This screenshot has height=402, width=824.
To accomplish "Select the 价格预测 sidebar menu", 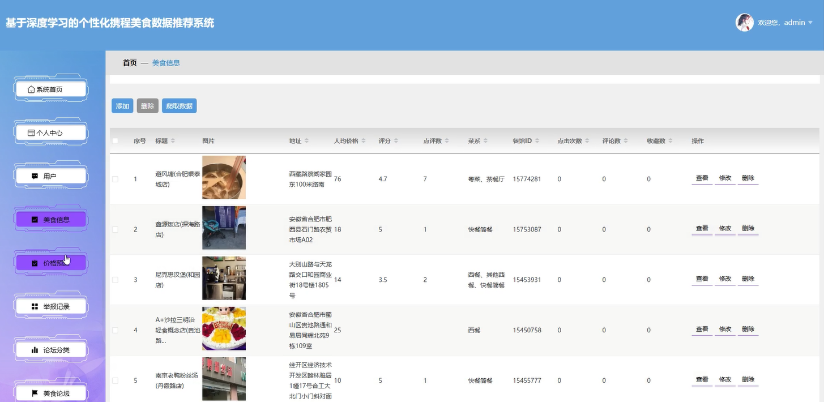I will point(50,263).
